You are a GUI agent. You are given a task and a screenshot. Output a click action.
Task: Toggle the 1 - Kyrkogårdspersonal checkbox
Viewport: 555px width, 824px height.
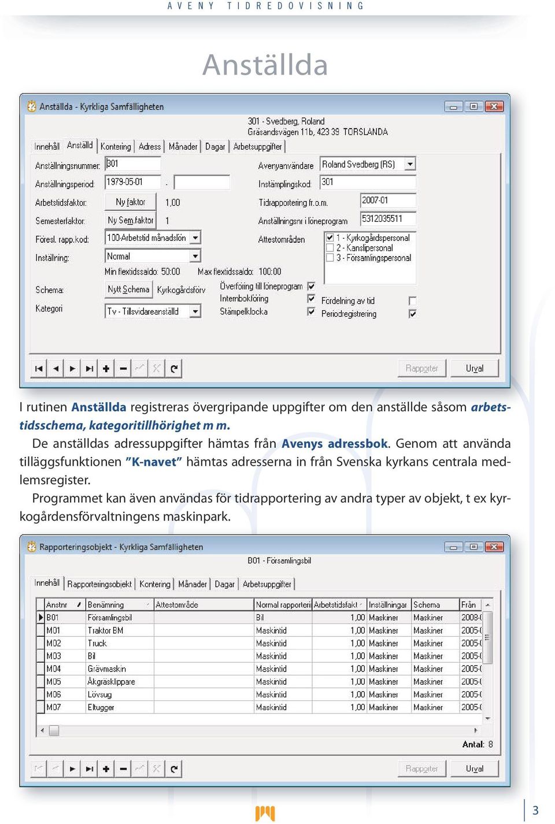tap(330, 237)
